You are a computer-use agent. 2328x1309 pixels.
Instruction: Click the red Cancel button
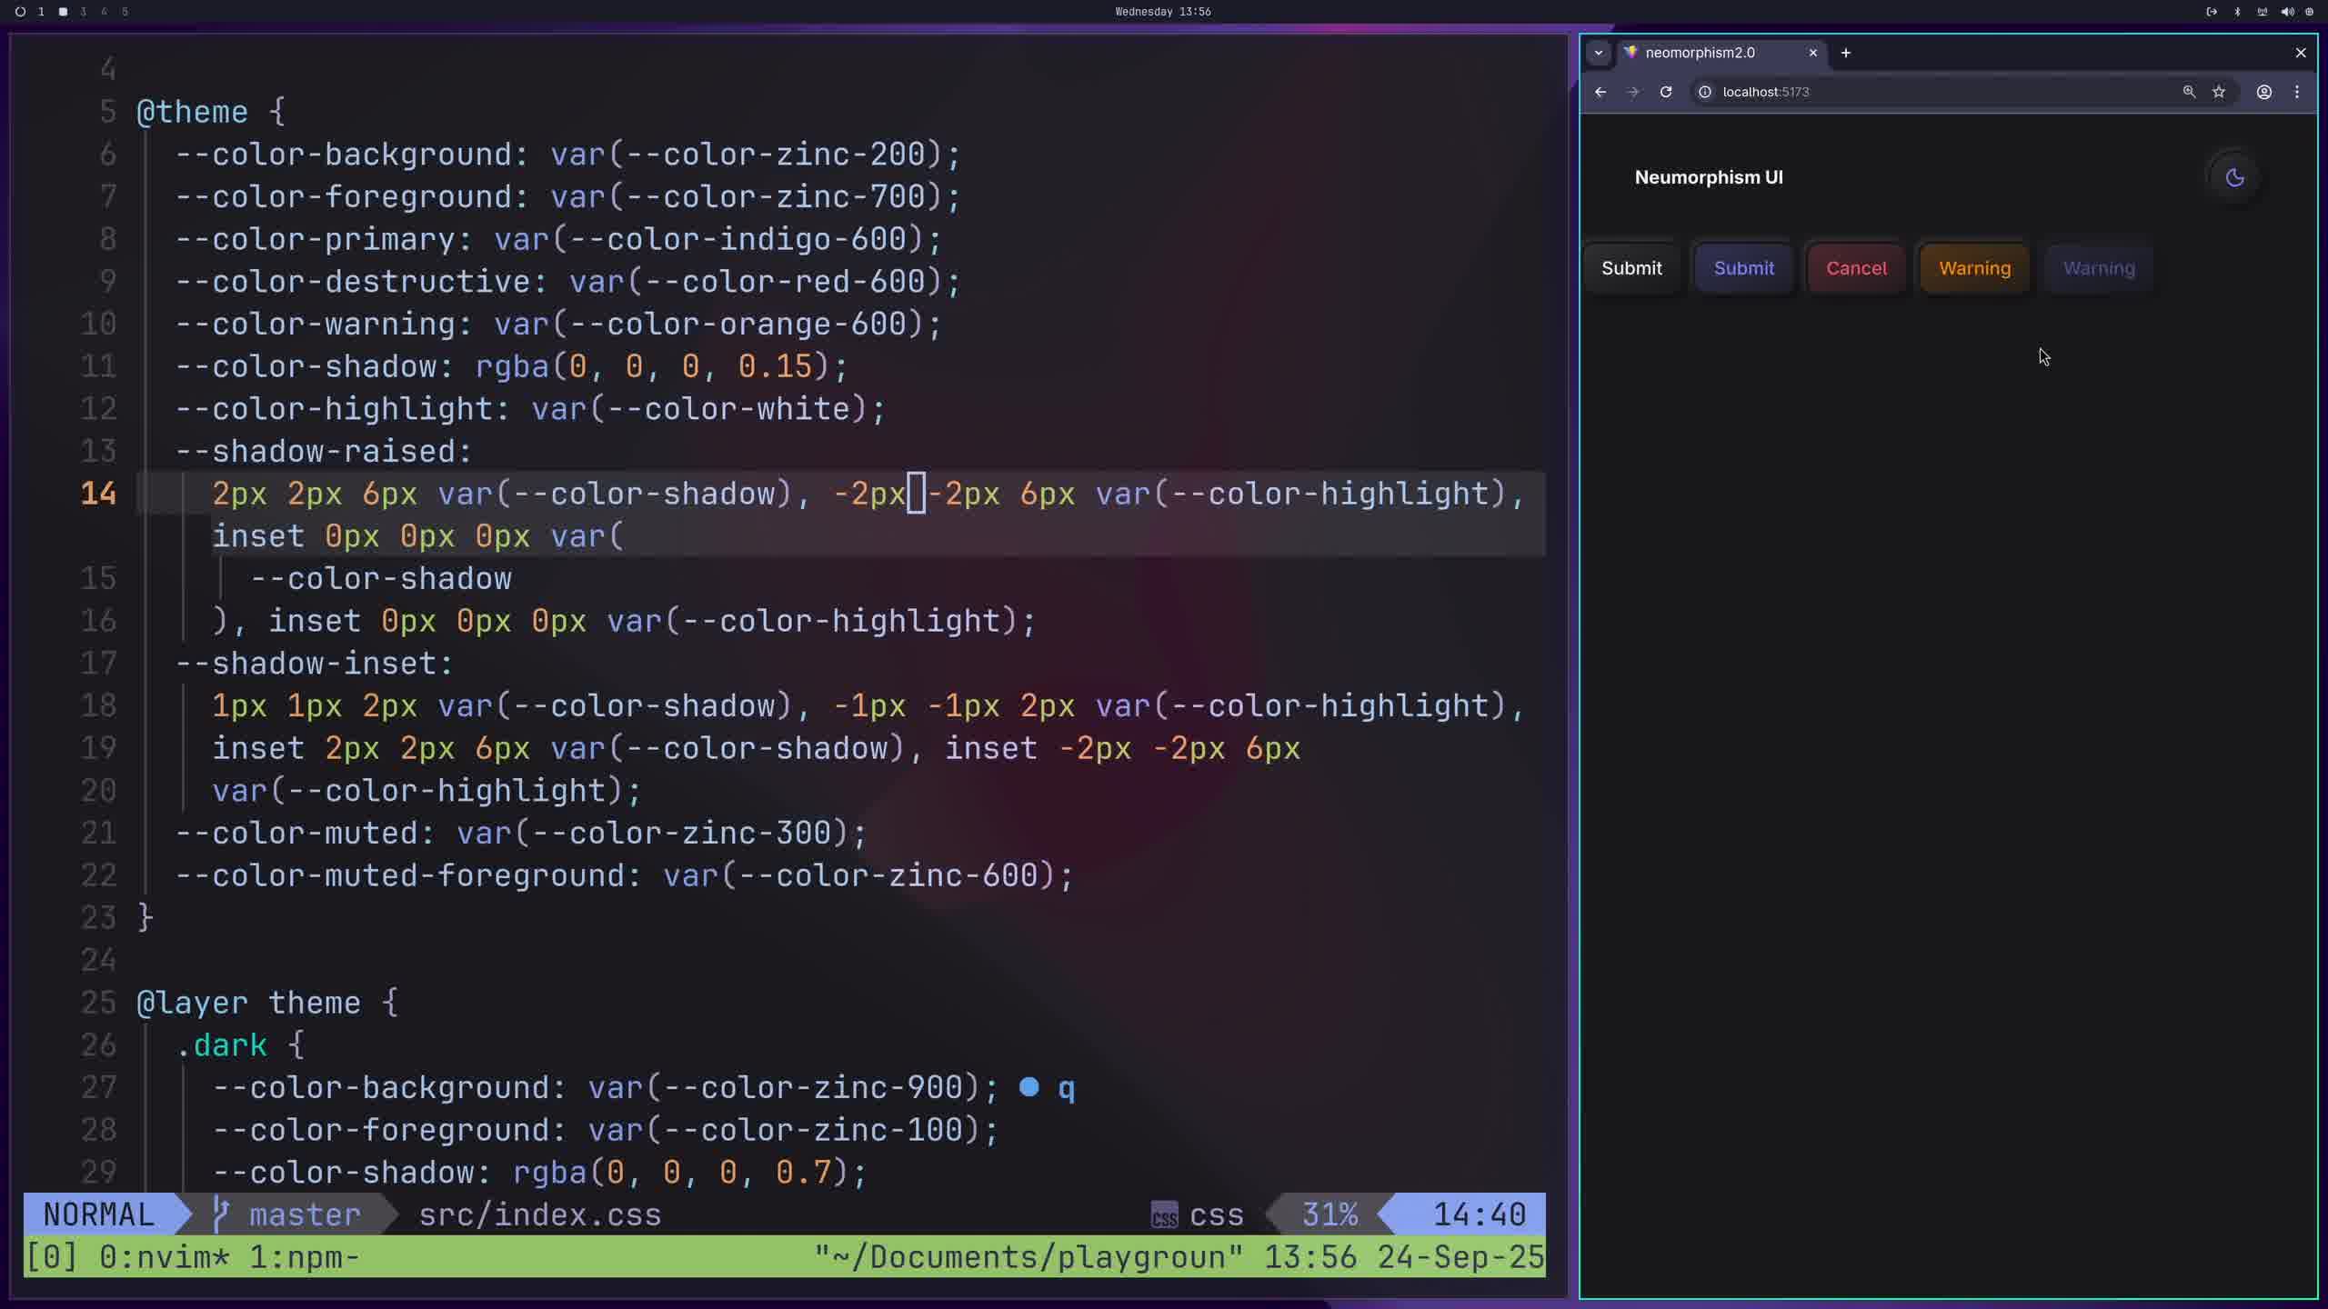point(1856,268)
